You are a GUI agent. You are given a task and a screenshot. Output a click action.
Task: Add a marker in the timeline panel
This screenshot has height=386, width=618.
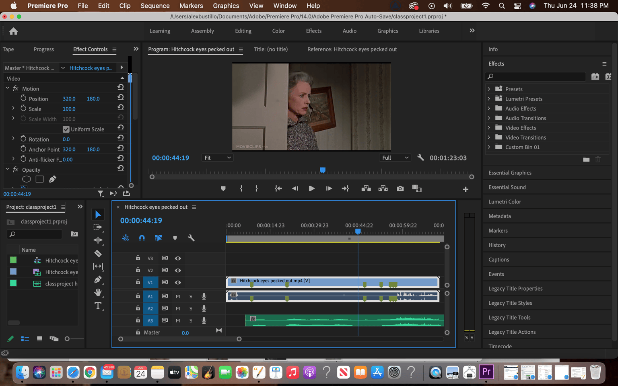175,238
